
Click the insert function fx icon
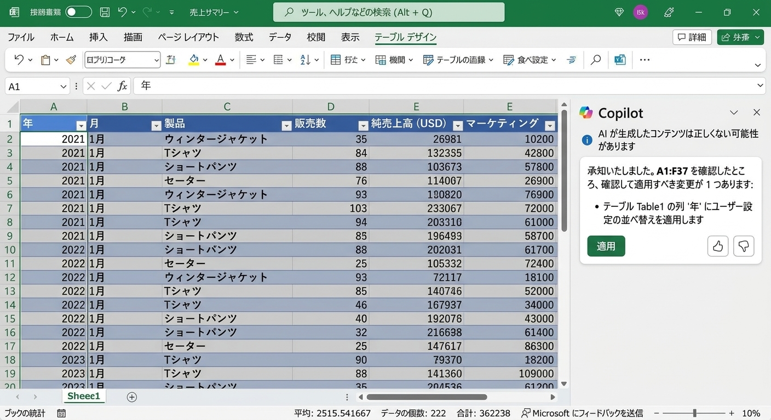[123, 86]
